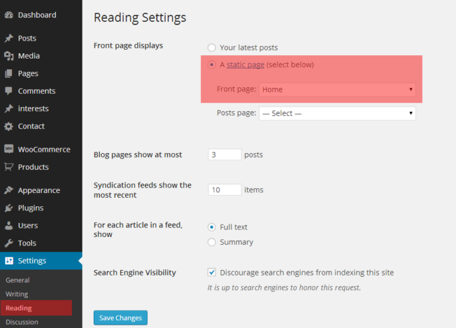Expand the Posts page select dropdown
The width and height of the screenshot is (456, 328).
pos(337,113)
